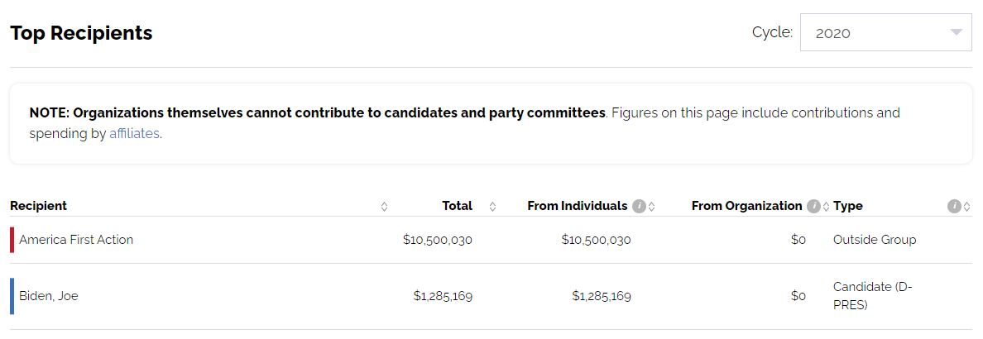
Task: Select the Biden, Joe recipient row
Action: pos(491,296)
